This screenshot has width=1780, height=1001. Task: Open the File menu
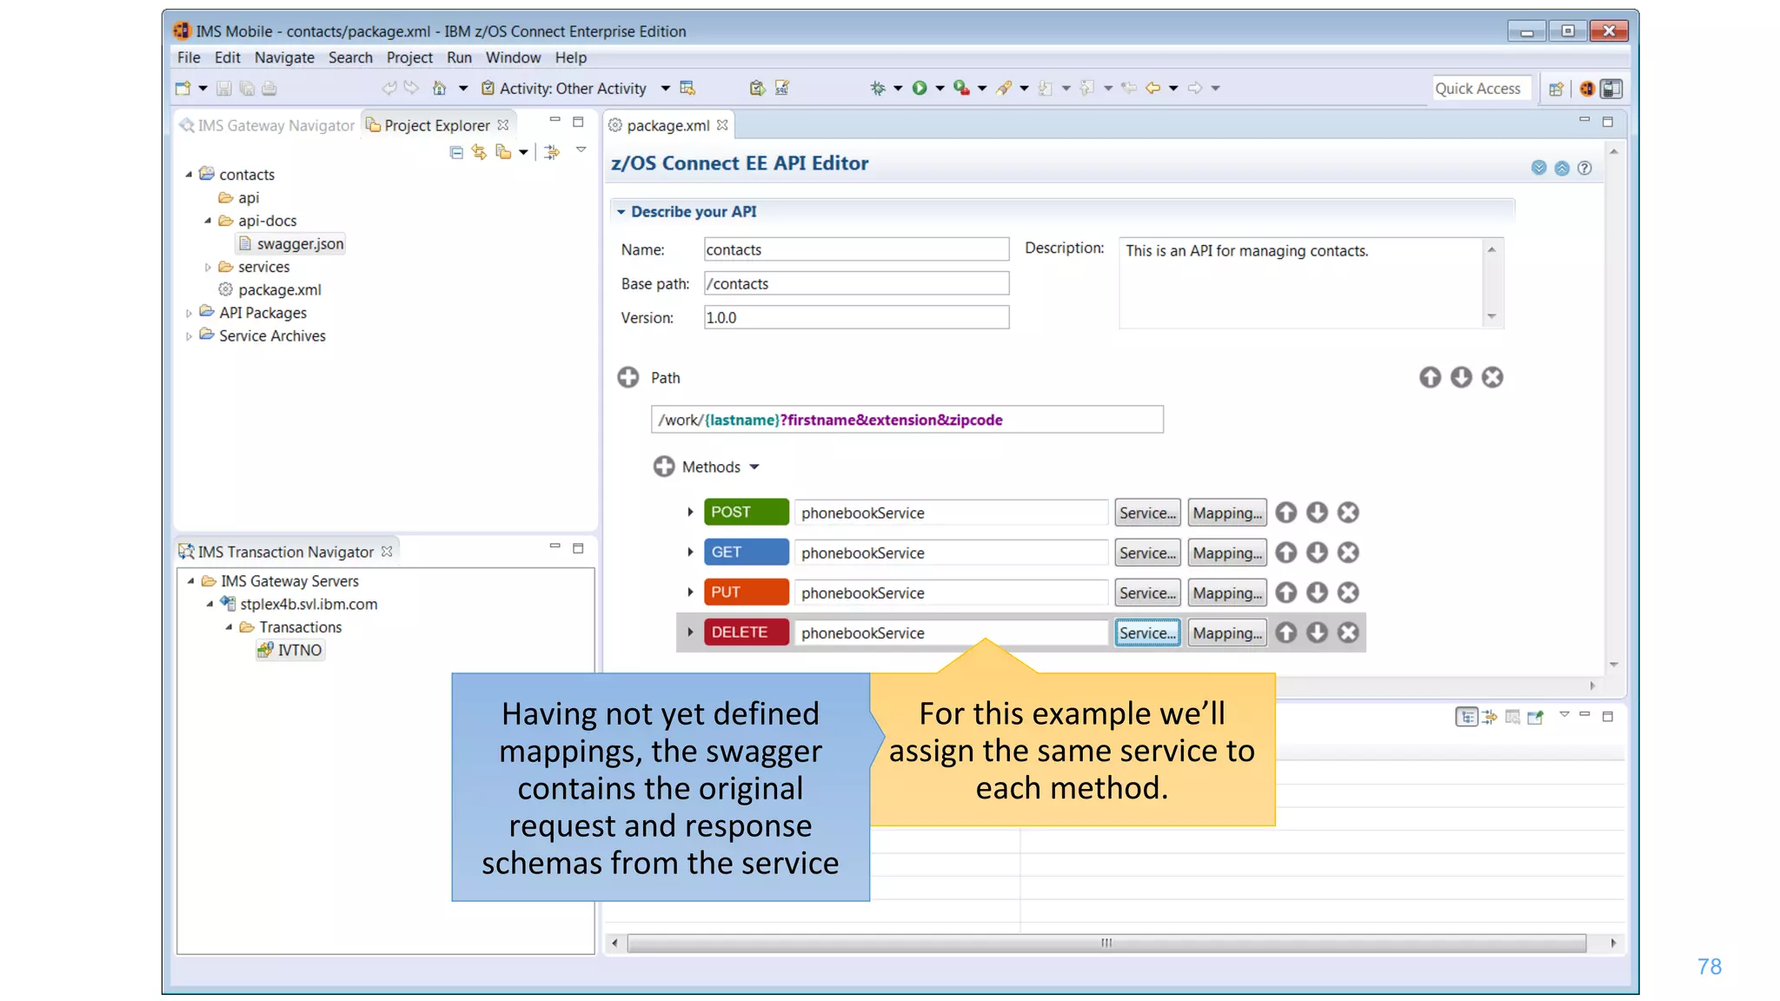189,57
